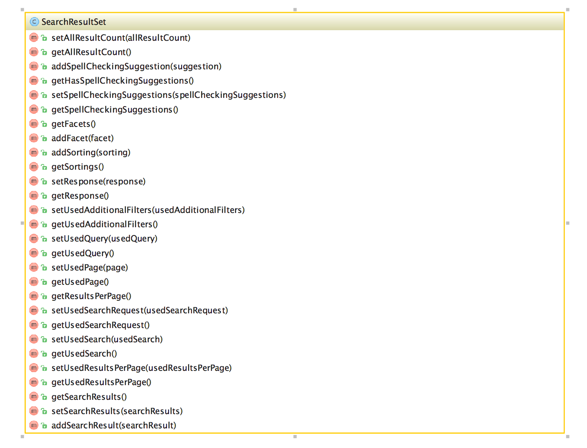Image resolution: width=587 pixels, height=448 pixels.
Task: Select the setSpellCheckingSuggestions method entry
Action: [169, 95]
